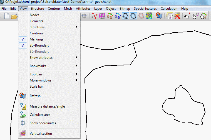
Task: Open the Help menu
Action: 185,9
